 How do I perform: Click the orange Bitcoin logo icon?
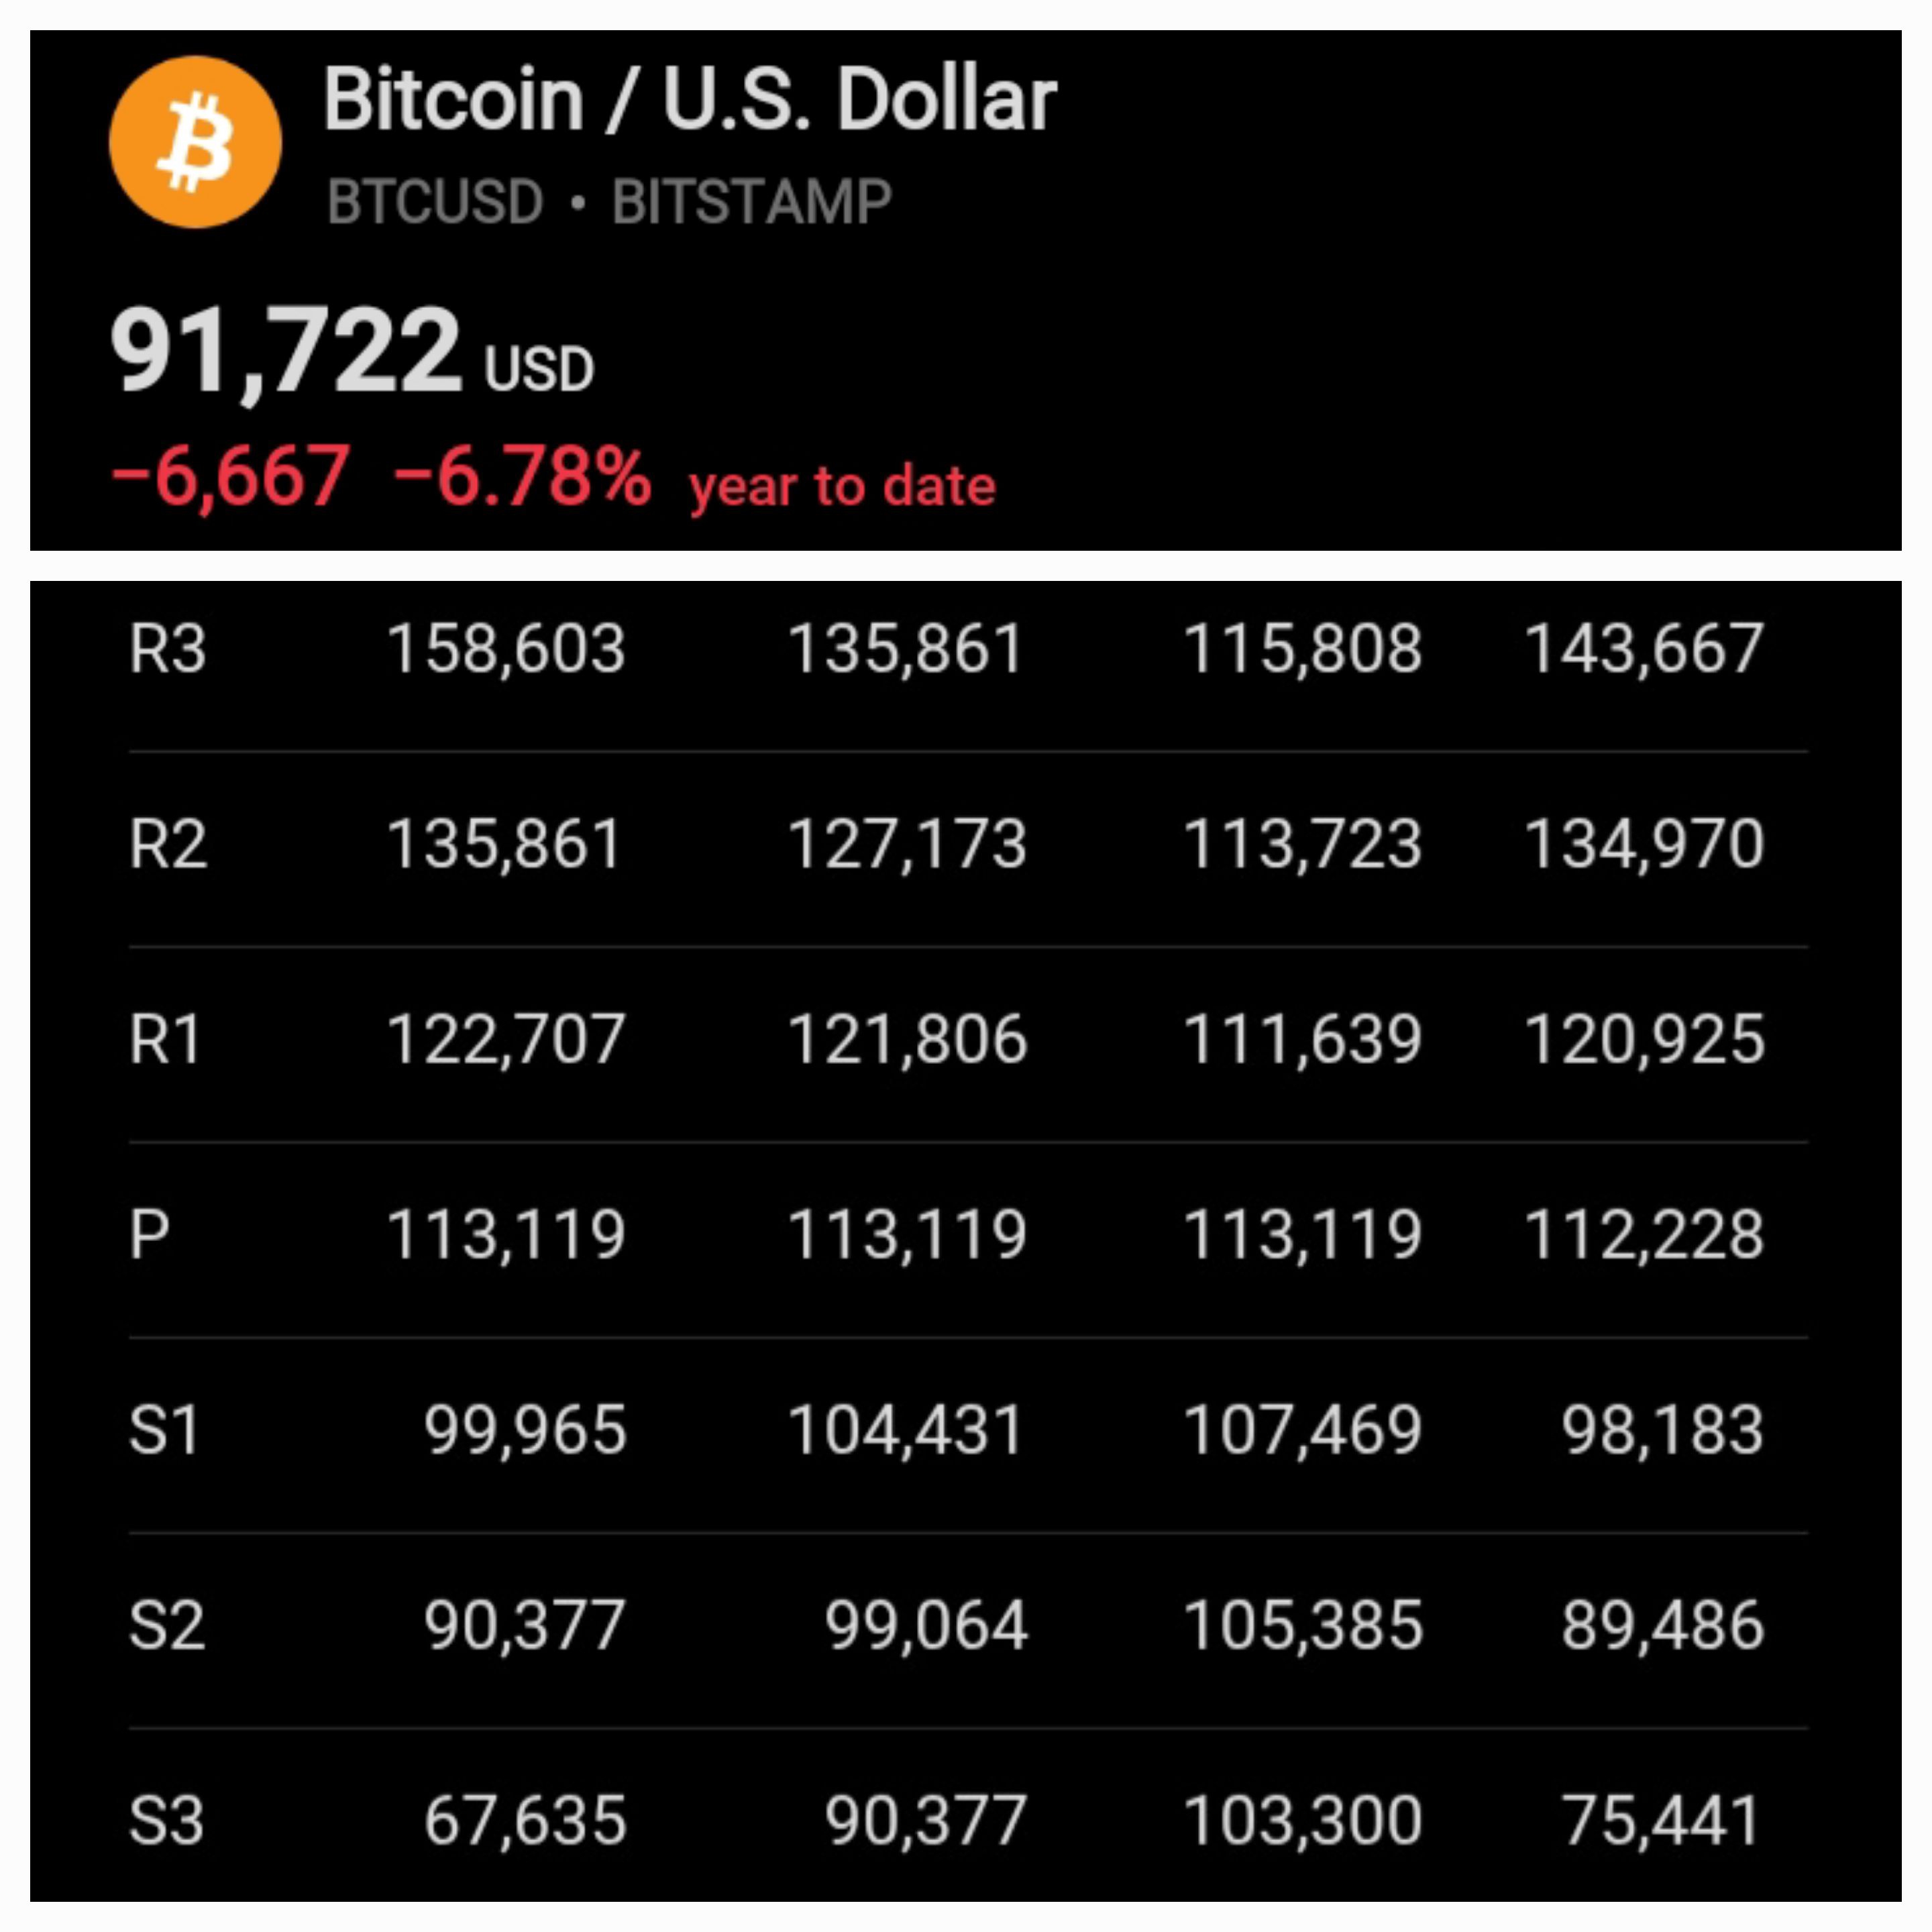[195, 143]
